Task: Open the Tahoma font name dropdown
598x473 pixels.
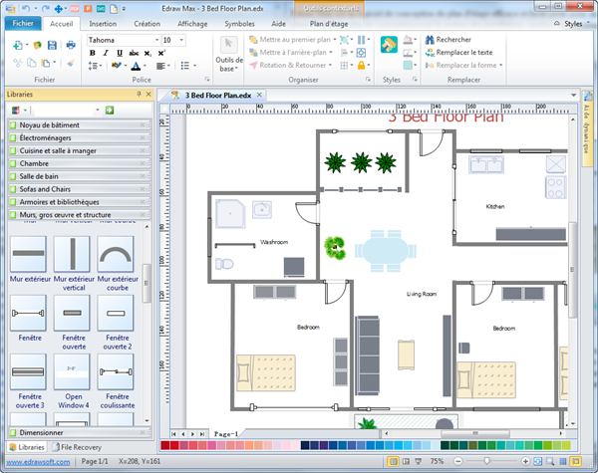Action: tap(156, 40)
